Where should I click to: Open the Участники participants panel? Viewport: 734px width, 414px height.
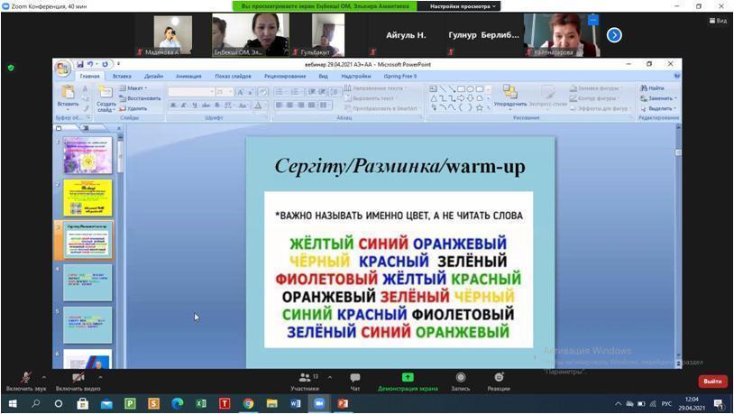click(305, 382)
